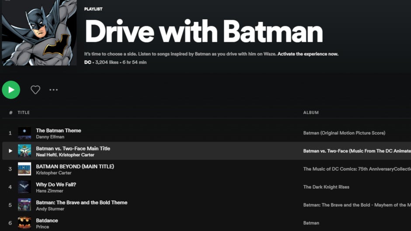
Task: Open album 'Batman (Original Motion Picture Score)'
Action: point(344,133)
